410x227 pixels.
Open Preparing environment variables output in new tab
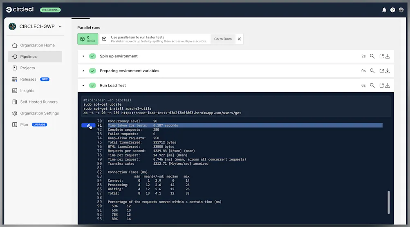tap(381, 71)
